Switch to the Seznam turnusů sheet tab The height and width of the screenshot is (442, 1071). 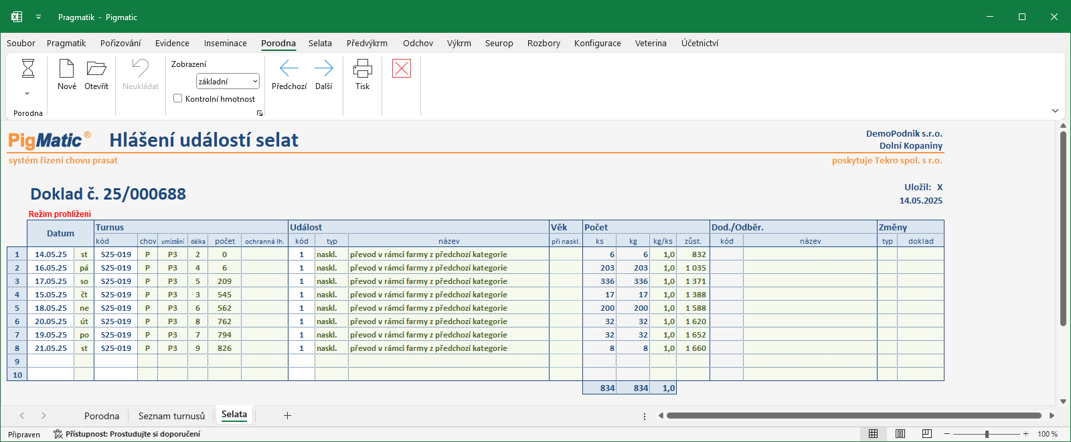pyautogui.click(x=171, y=416)
